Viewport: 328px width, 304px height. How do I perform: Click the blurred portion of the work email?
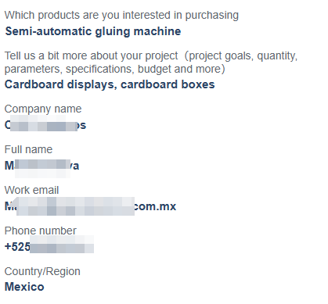[x=75, y=206]
